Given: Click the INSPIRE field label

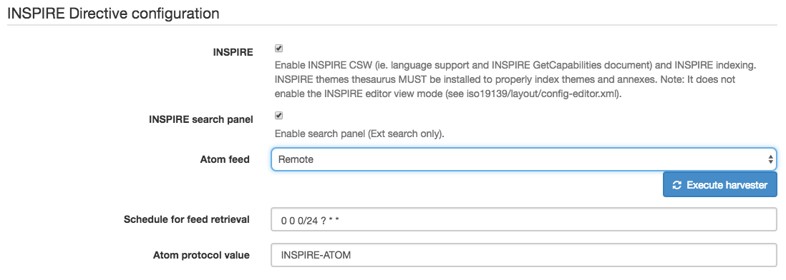Looking at the screenshot, I should [x=233, y=52].
